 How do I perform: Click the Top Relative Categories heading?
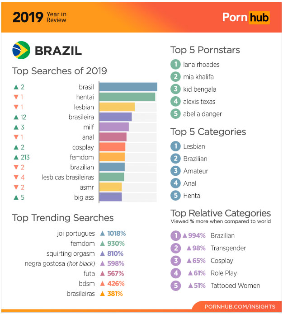pos(221,213)
